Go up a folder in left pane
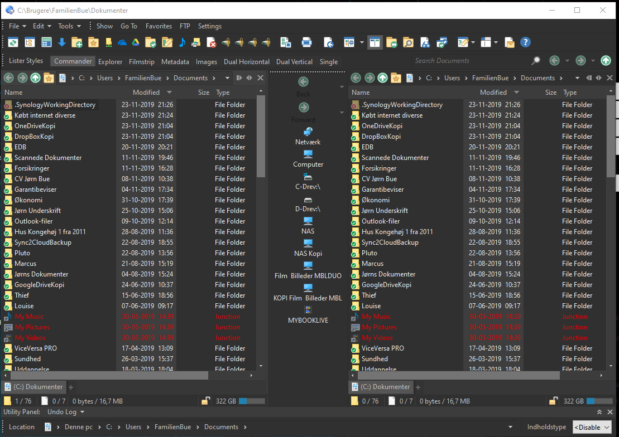619x437 pixels. [36, 77]
